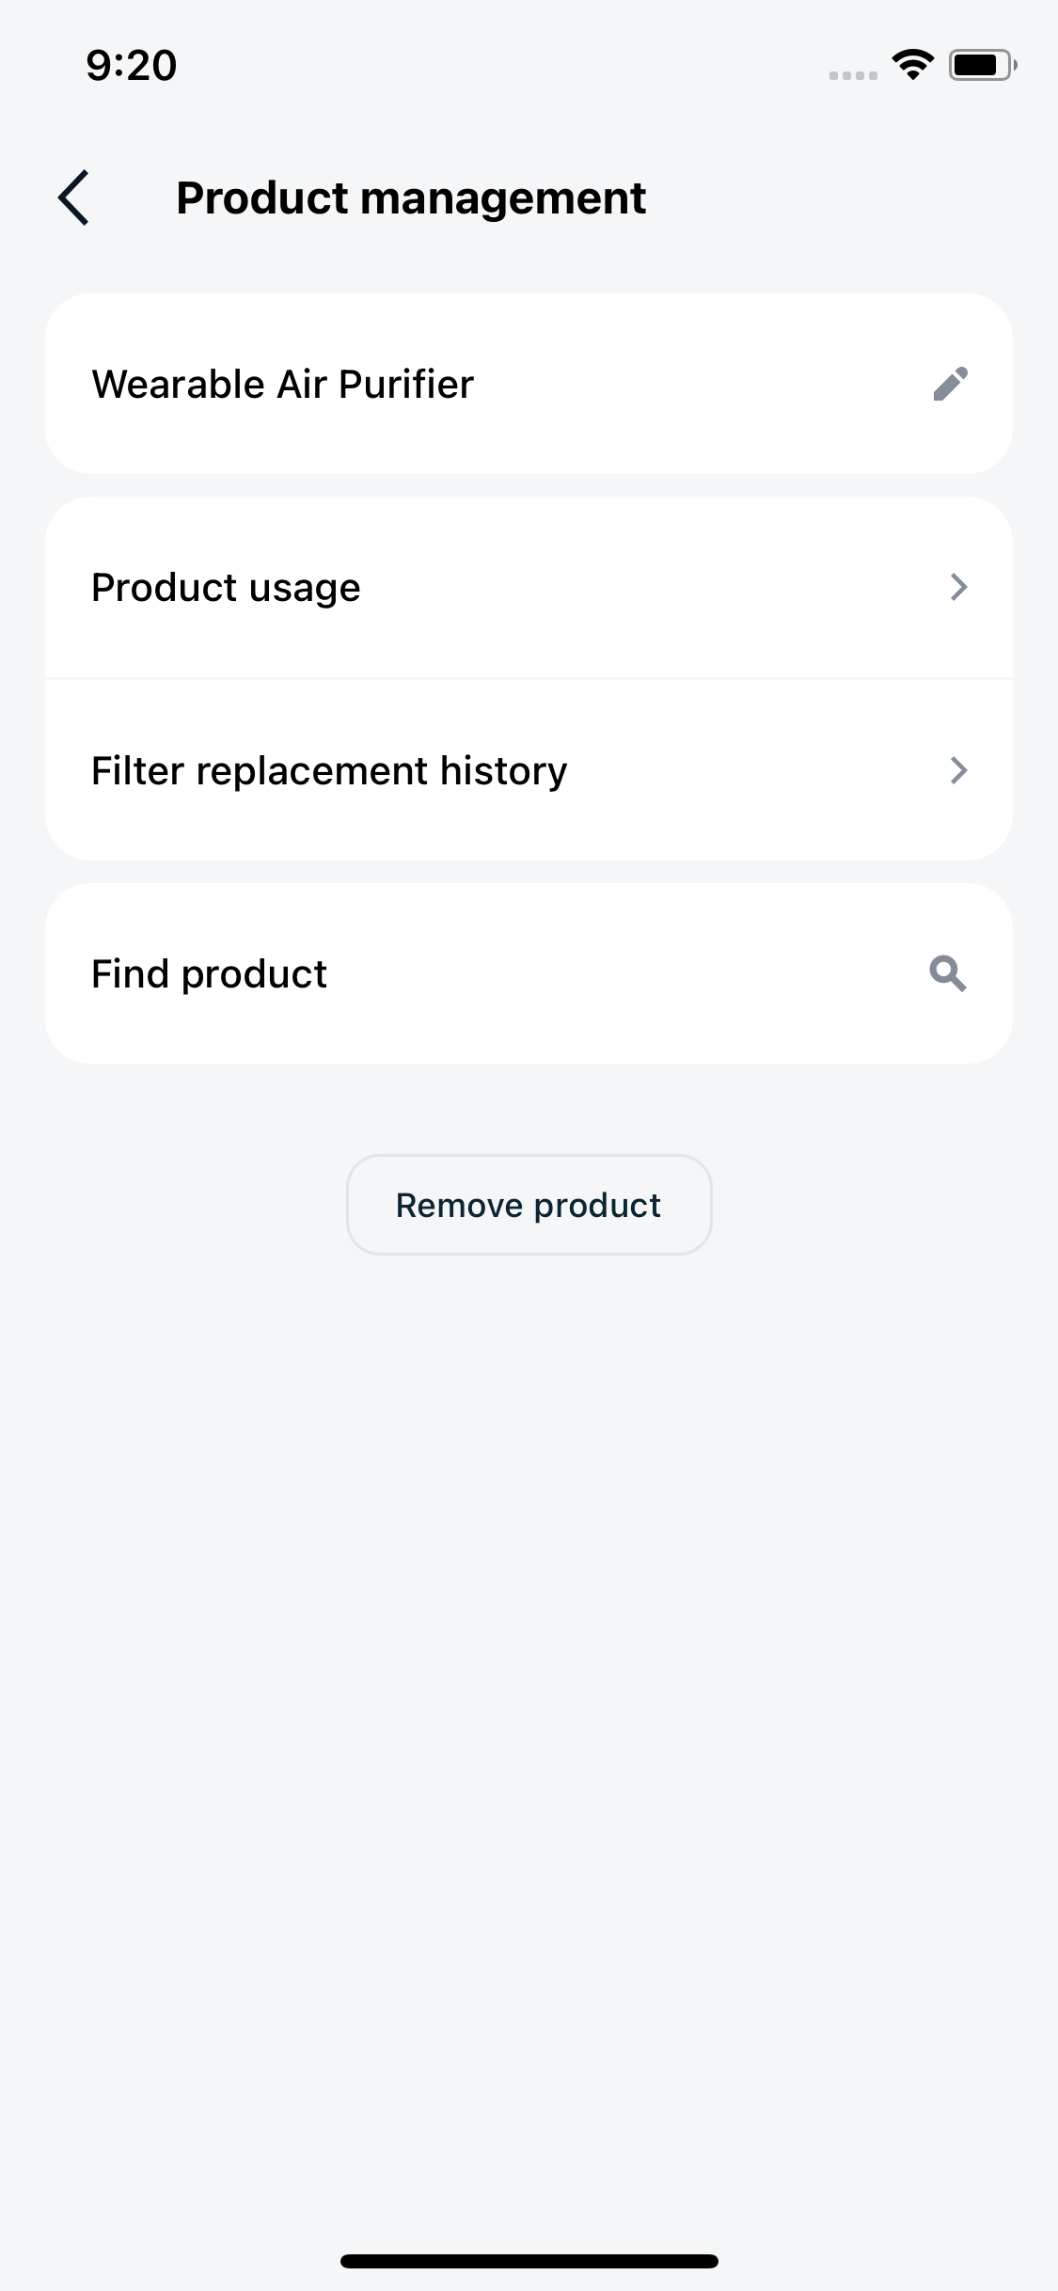Open Filter replacement history chevron
The width and height of the screenshot is (1058, 2291).
tap(958, 770)
